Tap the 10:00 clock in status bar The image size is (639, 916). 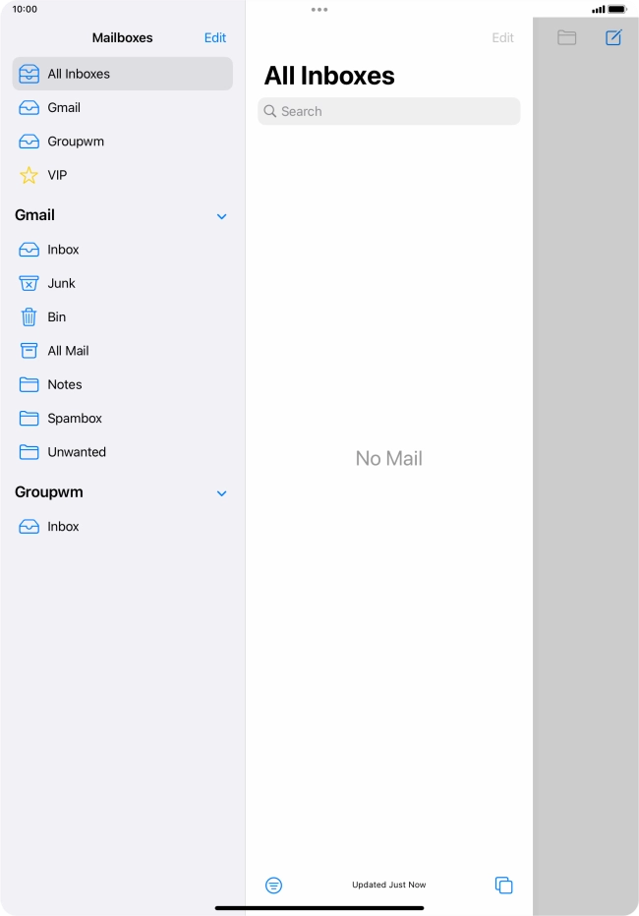[25, 10]
